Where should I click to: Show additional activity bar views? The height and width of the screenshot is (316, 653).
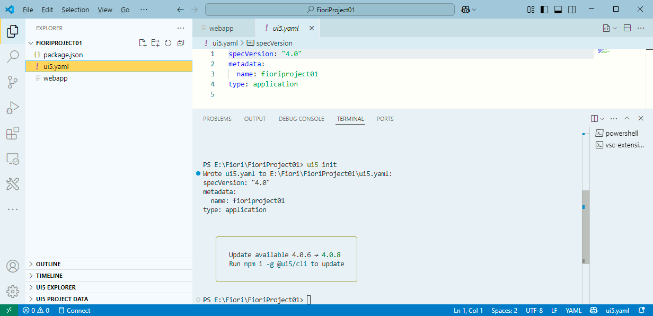(x=12, y=209)
